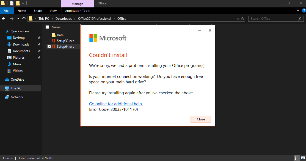Click the Music note icon in the sidebar
Screen dimensions: 306x161
[x=9, y=64]
